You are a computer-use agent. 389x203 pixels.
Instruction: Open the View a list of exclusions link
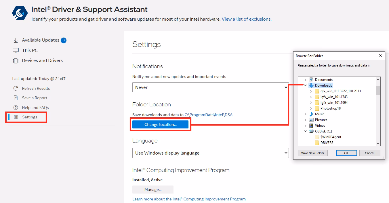[x=246, y=19]
